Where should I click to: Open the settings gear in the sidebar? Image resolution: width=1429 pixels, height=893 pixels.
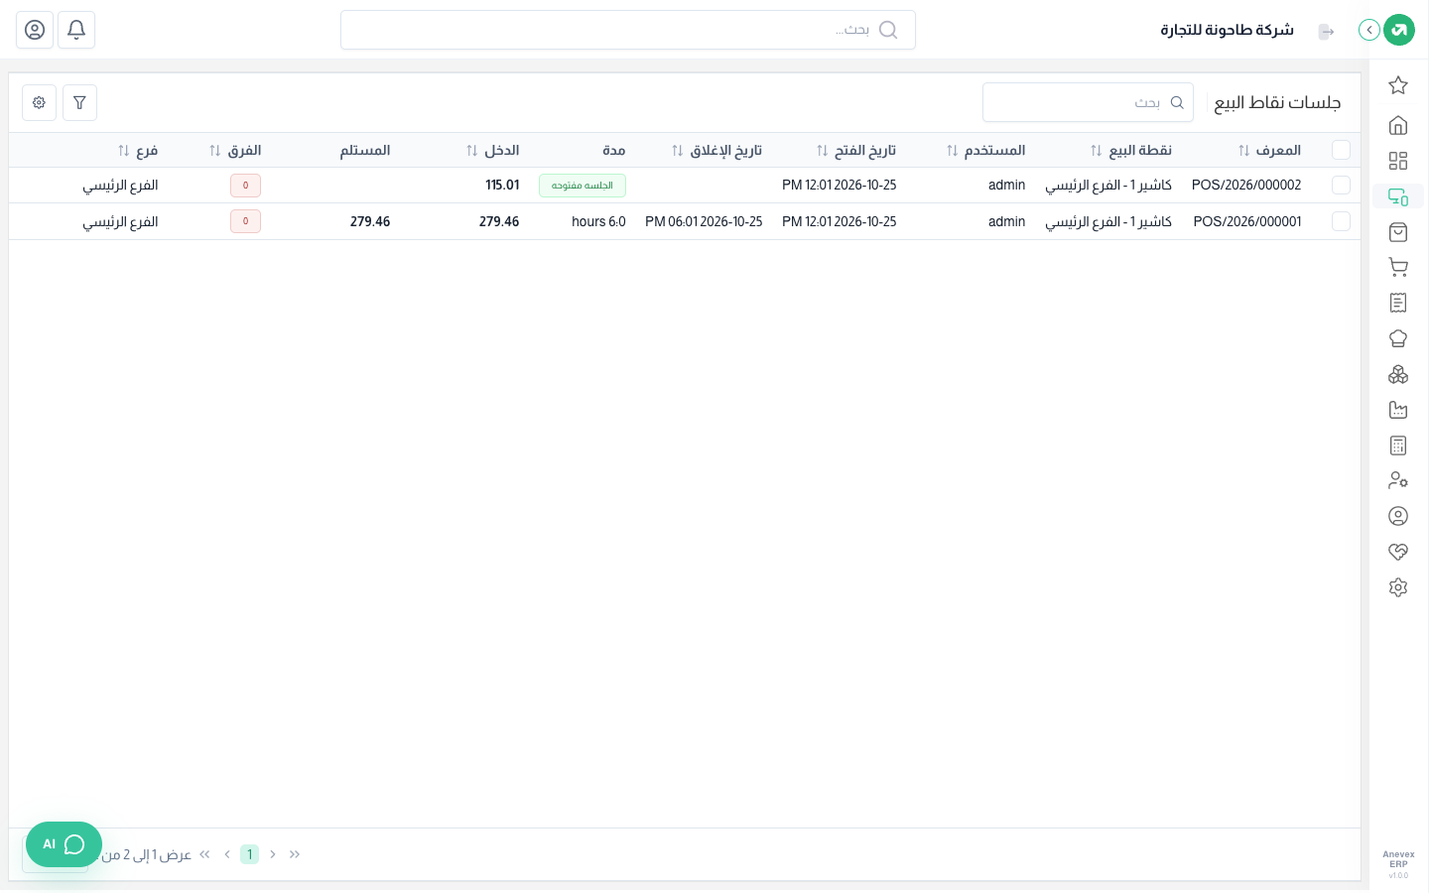1398,587
